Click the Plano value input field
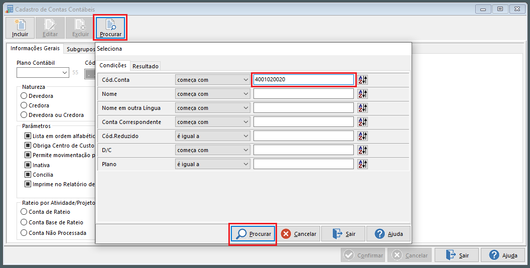The width and height of the screenshot is (530, 268). pos(304,164)
